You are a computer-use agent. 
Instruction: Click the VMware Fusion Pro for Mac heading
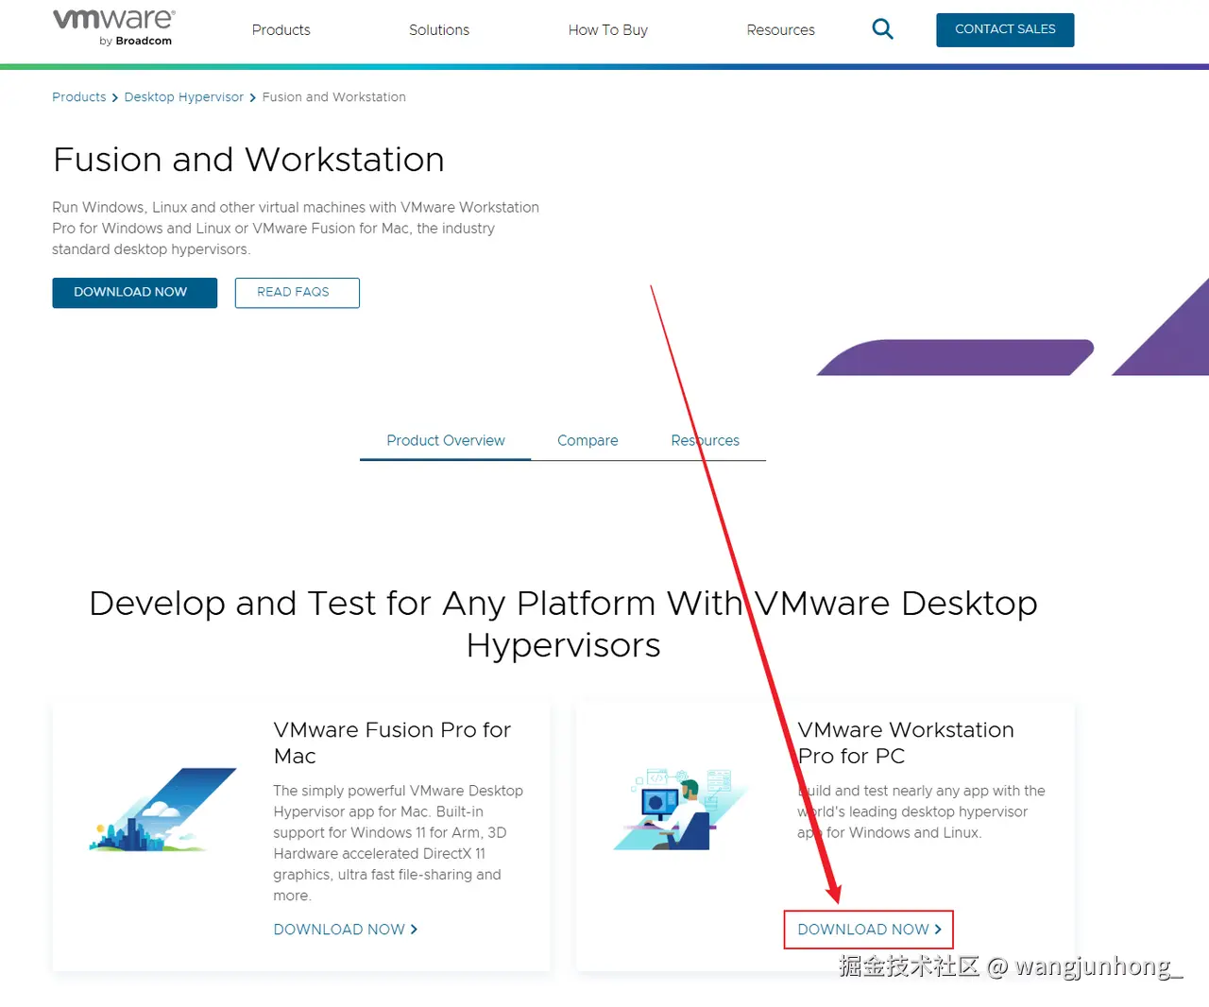(x=392, y=743)
